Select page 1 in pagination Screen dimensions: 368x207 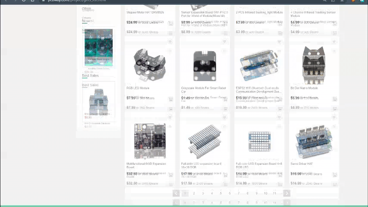tap(185, 193)
